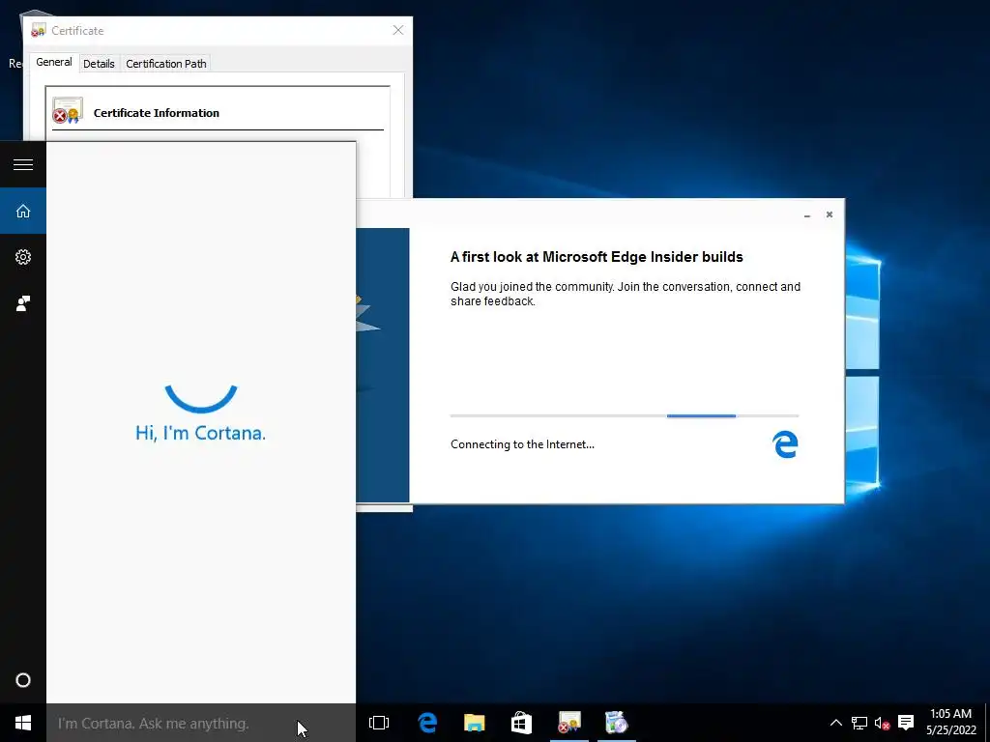Screen dimensions: 990x742
Task: Select General tab in Certificate window
Action: tap(54, 63)
